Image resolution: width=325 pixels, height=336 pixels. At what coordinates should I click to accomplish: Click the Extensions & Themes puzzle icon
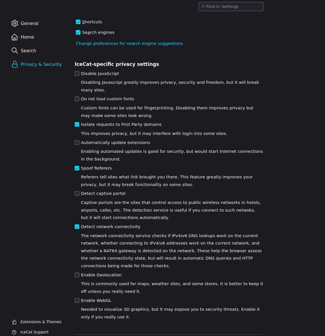coord(14,322)
